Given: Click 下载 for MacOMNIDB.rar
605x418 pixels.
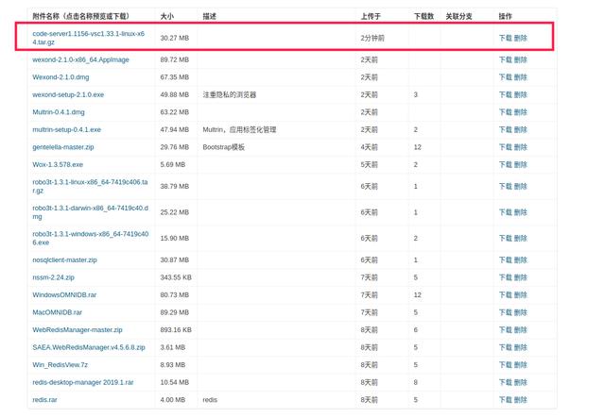Looking at the screenshot, I should point(506,312).
